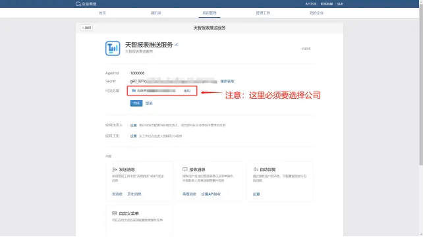The width and height of the screenshot is (423, 237).
Task: Click the 发消息 link
Action: pos(117,194)
